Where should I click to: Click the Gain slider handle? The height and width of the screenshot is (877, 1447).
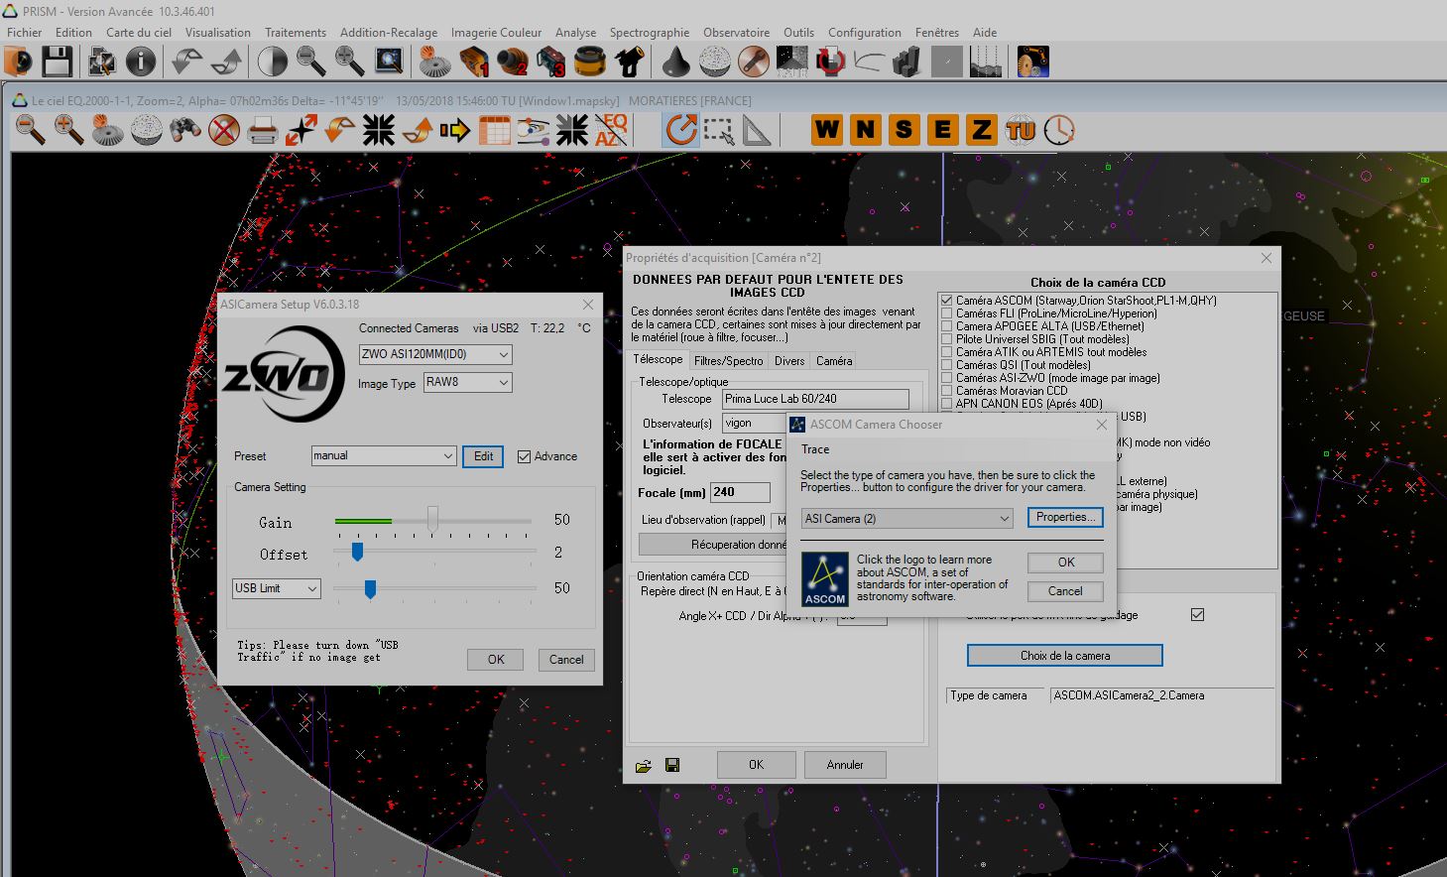[432, 519]
